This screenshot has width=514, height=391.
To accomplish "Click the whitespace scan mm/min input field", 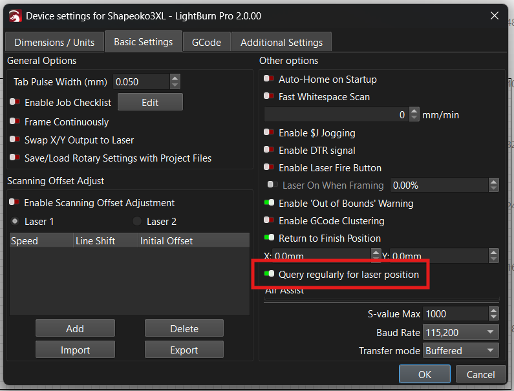I will coord(336,114).
